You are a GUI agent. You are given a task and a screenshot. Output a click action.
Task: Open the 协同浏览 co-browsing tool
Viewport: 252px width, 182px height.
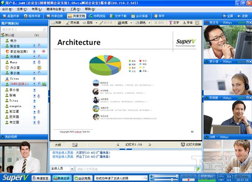pos(97,16)
